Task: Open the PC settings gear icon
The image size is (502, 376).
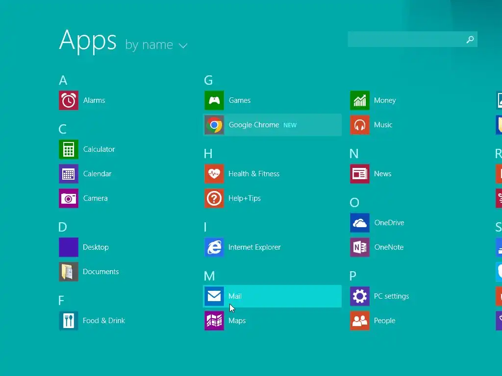Action: pyautogui.click(x=360, y=296)
